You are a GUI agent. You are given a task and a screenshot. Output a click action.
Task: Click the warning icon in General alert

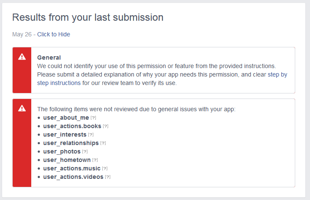[22, 57]
